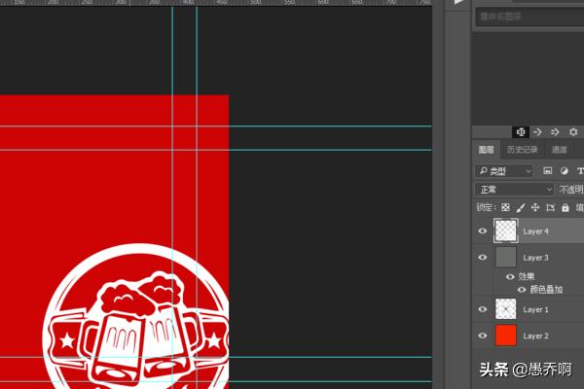The height and width of the screenshot is (389, 584).
Task: Hide Layer 2 using the eye icon
Action: pyautogui.click(x=483, y=336)
